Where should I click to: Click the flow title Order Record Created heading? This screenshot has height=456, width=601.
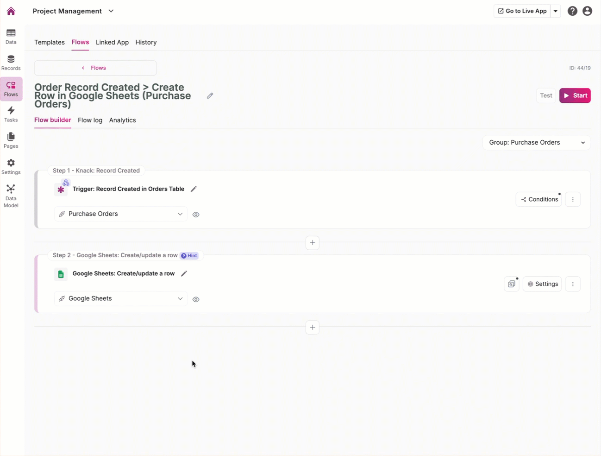click(x=113, y=95)
